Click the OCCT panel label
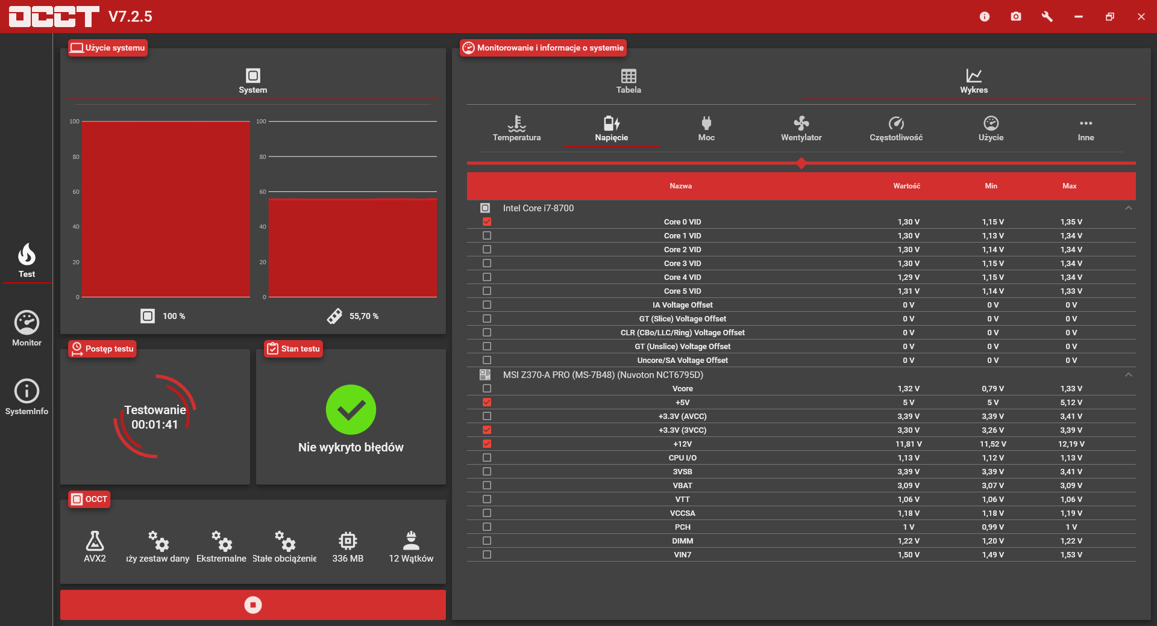The image size is (1157, 626). click(x=89, y=499)
